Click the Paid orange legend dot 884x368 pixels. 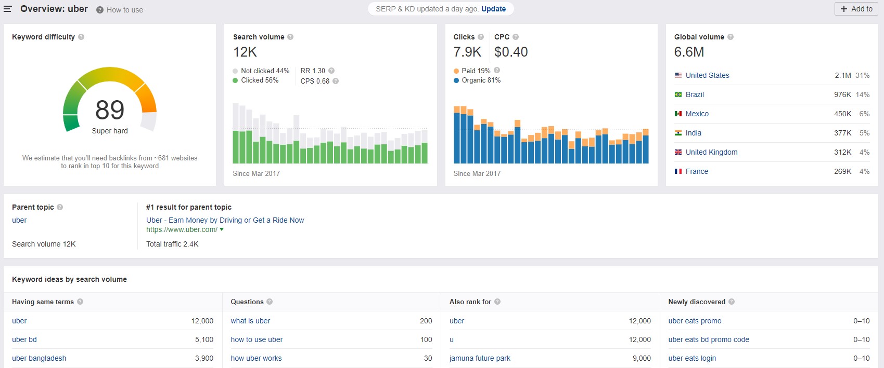[x=456, y=71]
